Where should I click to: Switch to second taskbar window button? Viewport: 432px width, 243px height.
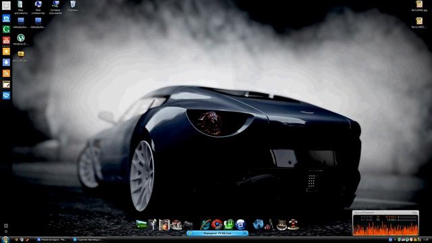click(88, 240)
